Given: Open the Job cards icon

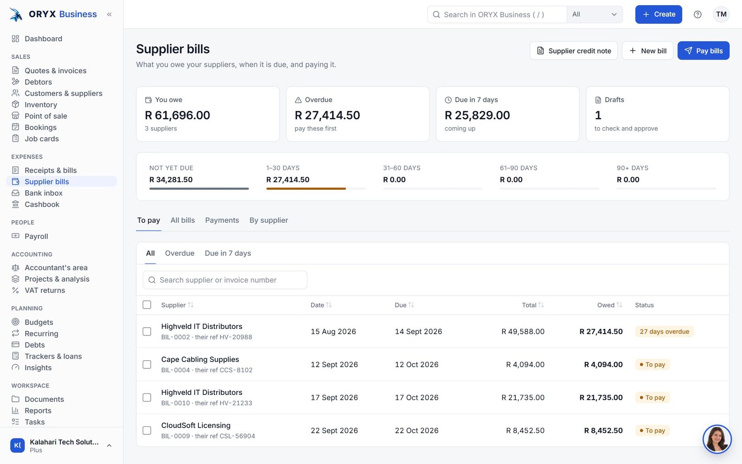Looking at the screenshot, I should (15, 139).
